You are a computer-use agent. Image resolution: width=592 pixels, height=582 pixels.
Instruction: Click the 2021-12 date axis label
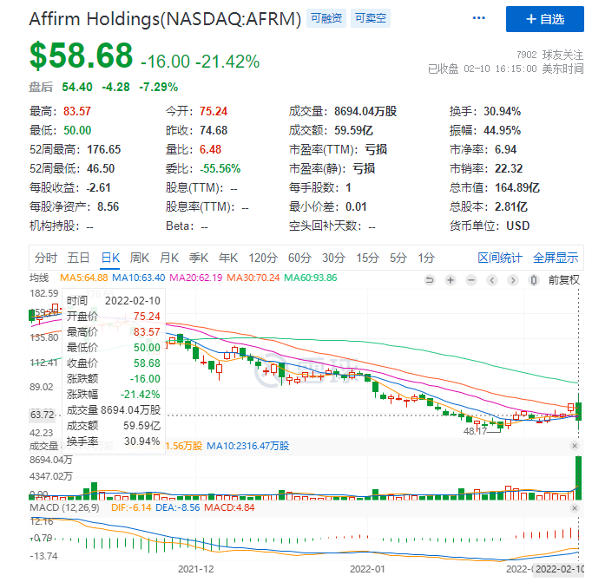point(196,569)
